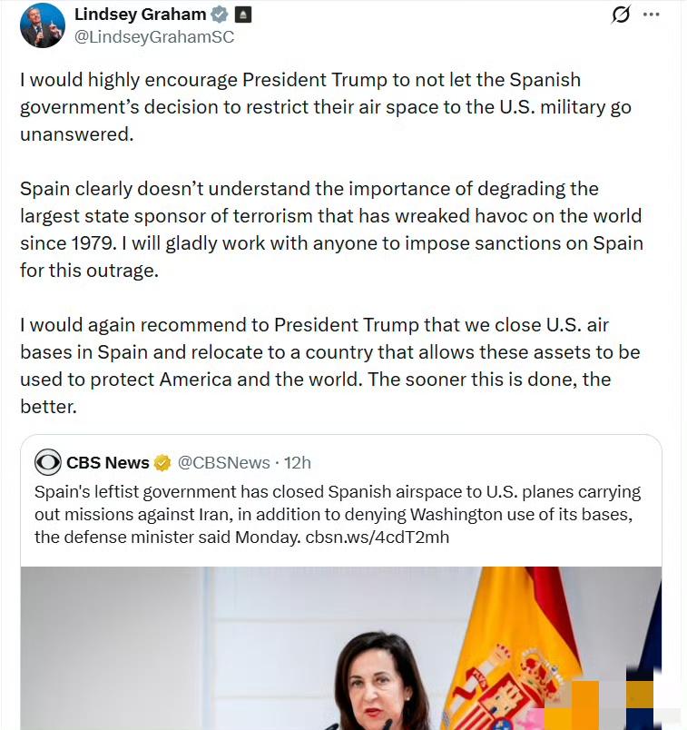Open Lindsey Graham's display name link

[x=139, y=15]
